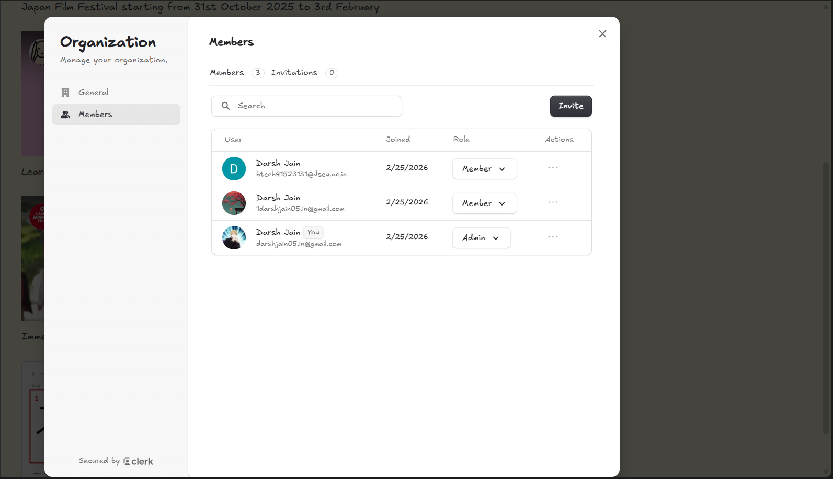This screenshot has width=833, height=479.
Task: Open actions menu for 1darshjain05.in@gmail.com row
Action: coord(553,202)
